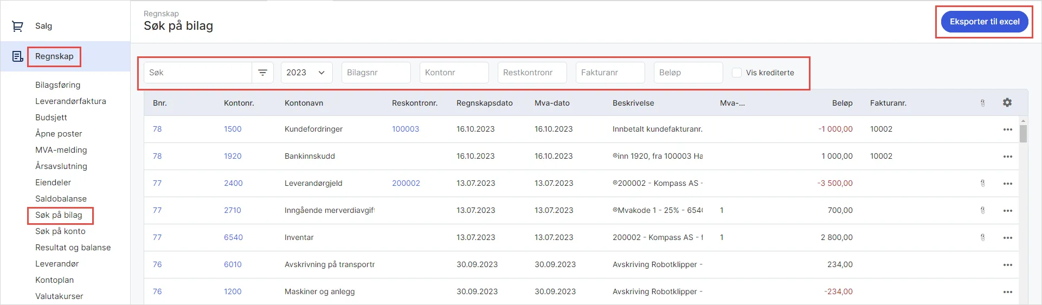Click Eksporter til excel button
The width and height of the screenshot is (1042, 305).
(985, 22)
